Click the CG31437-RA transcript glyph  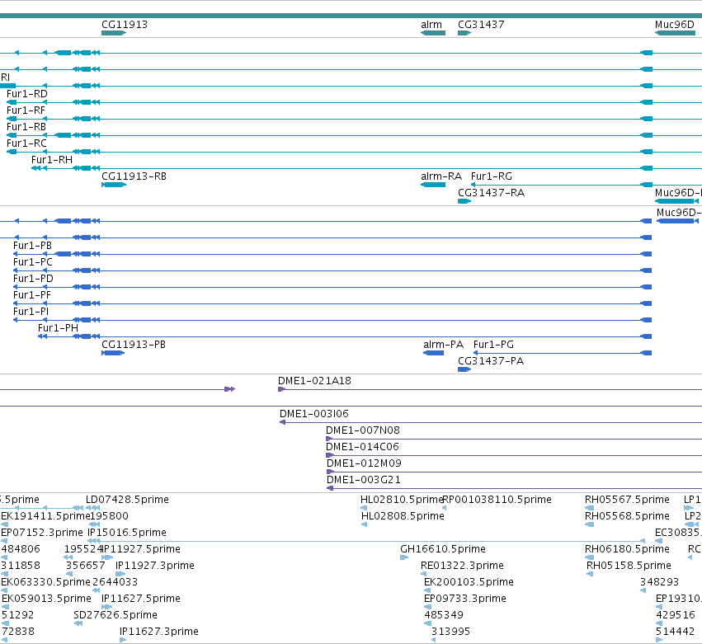(x=464, y=201)
